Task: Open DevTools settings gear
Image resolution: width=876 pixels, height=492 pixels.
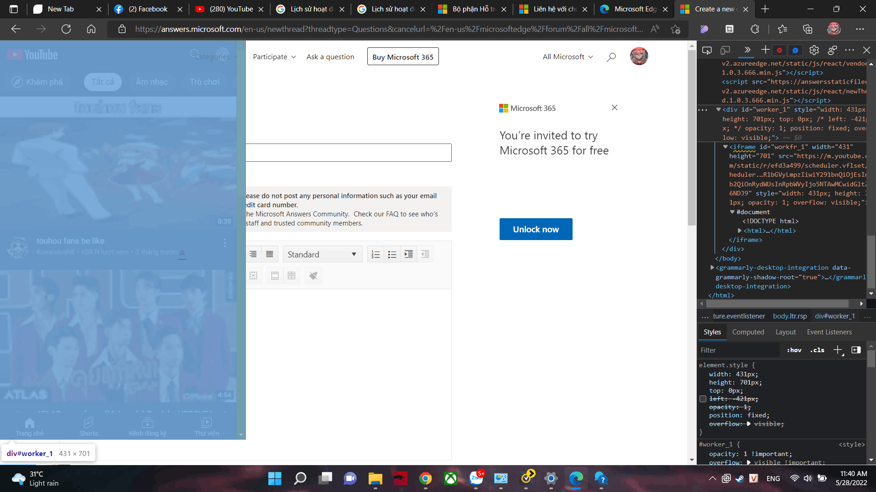Action: [814, 50]
